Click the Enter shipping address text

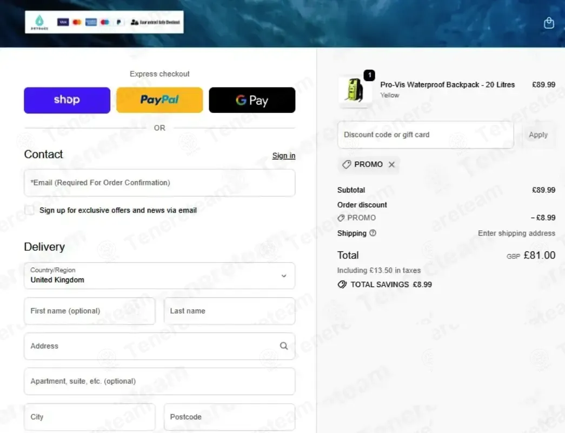point(516,233)
